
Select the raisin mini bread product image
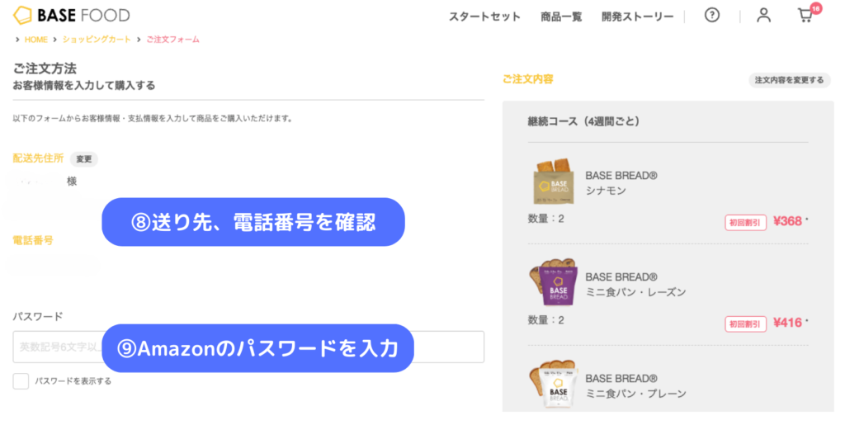tap(554, 281)
